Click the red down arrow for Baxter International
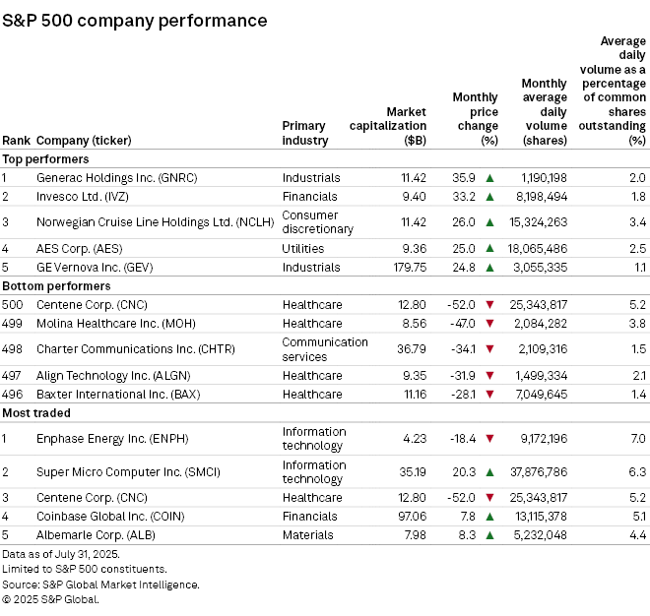 click(488, 395)
